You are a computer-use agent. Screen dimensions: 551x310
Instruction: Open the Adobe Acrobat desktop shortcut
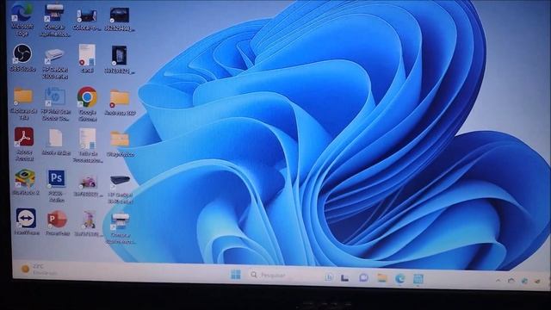[24, 144]
